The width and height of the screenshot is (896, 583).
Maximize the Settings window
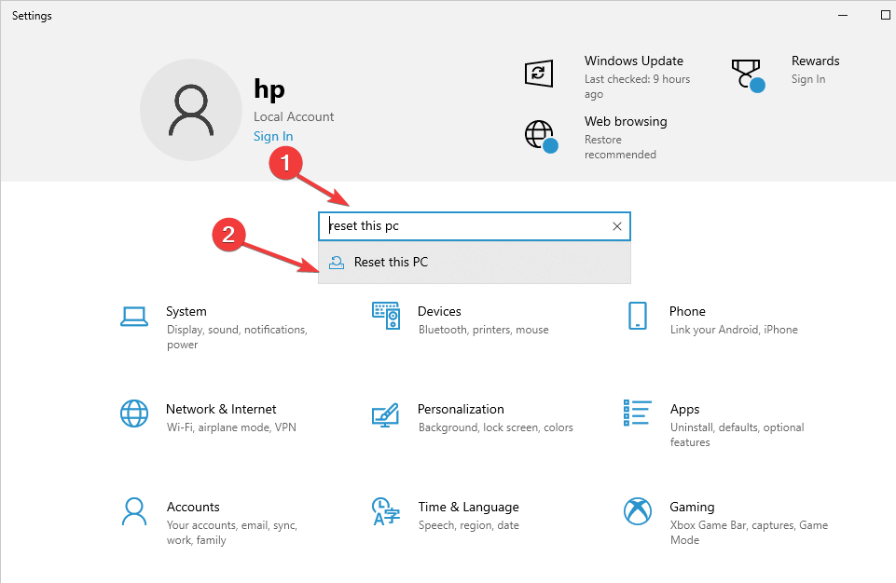coord(886,16)
